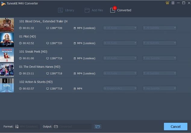Click monitor icon in Blood Drive trailer row
This screenshot has height=133, width=191.
pos(48,28)
